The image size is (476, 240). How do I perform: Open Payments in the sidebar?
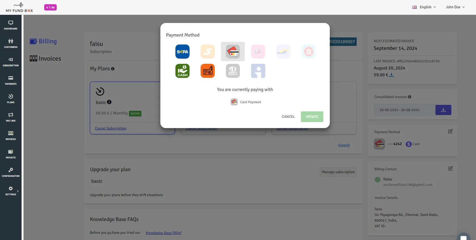(x=11, y=80)
